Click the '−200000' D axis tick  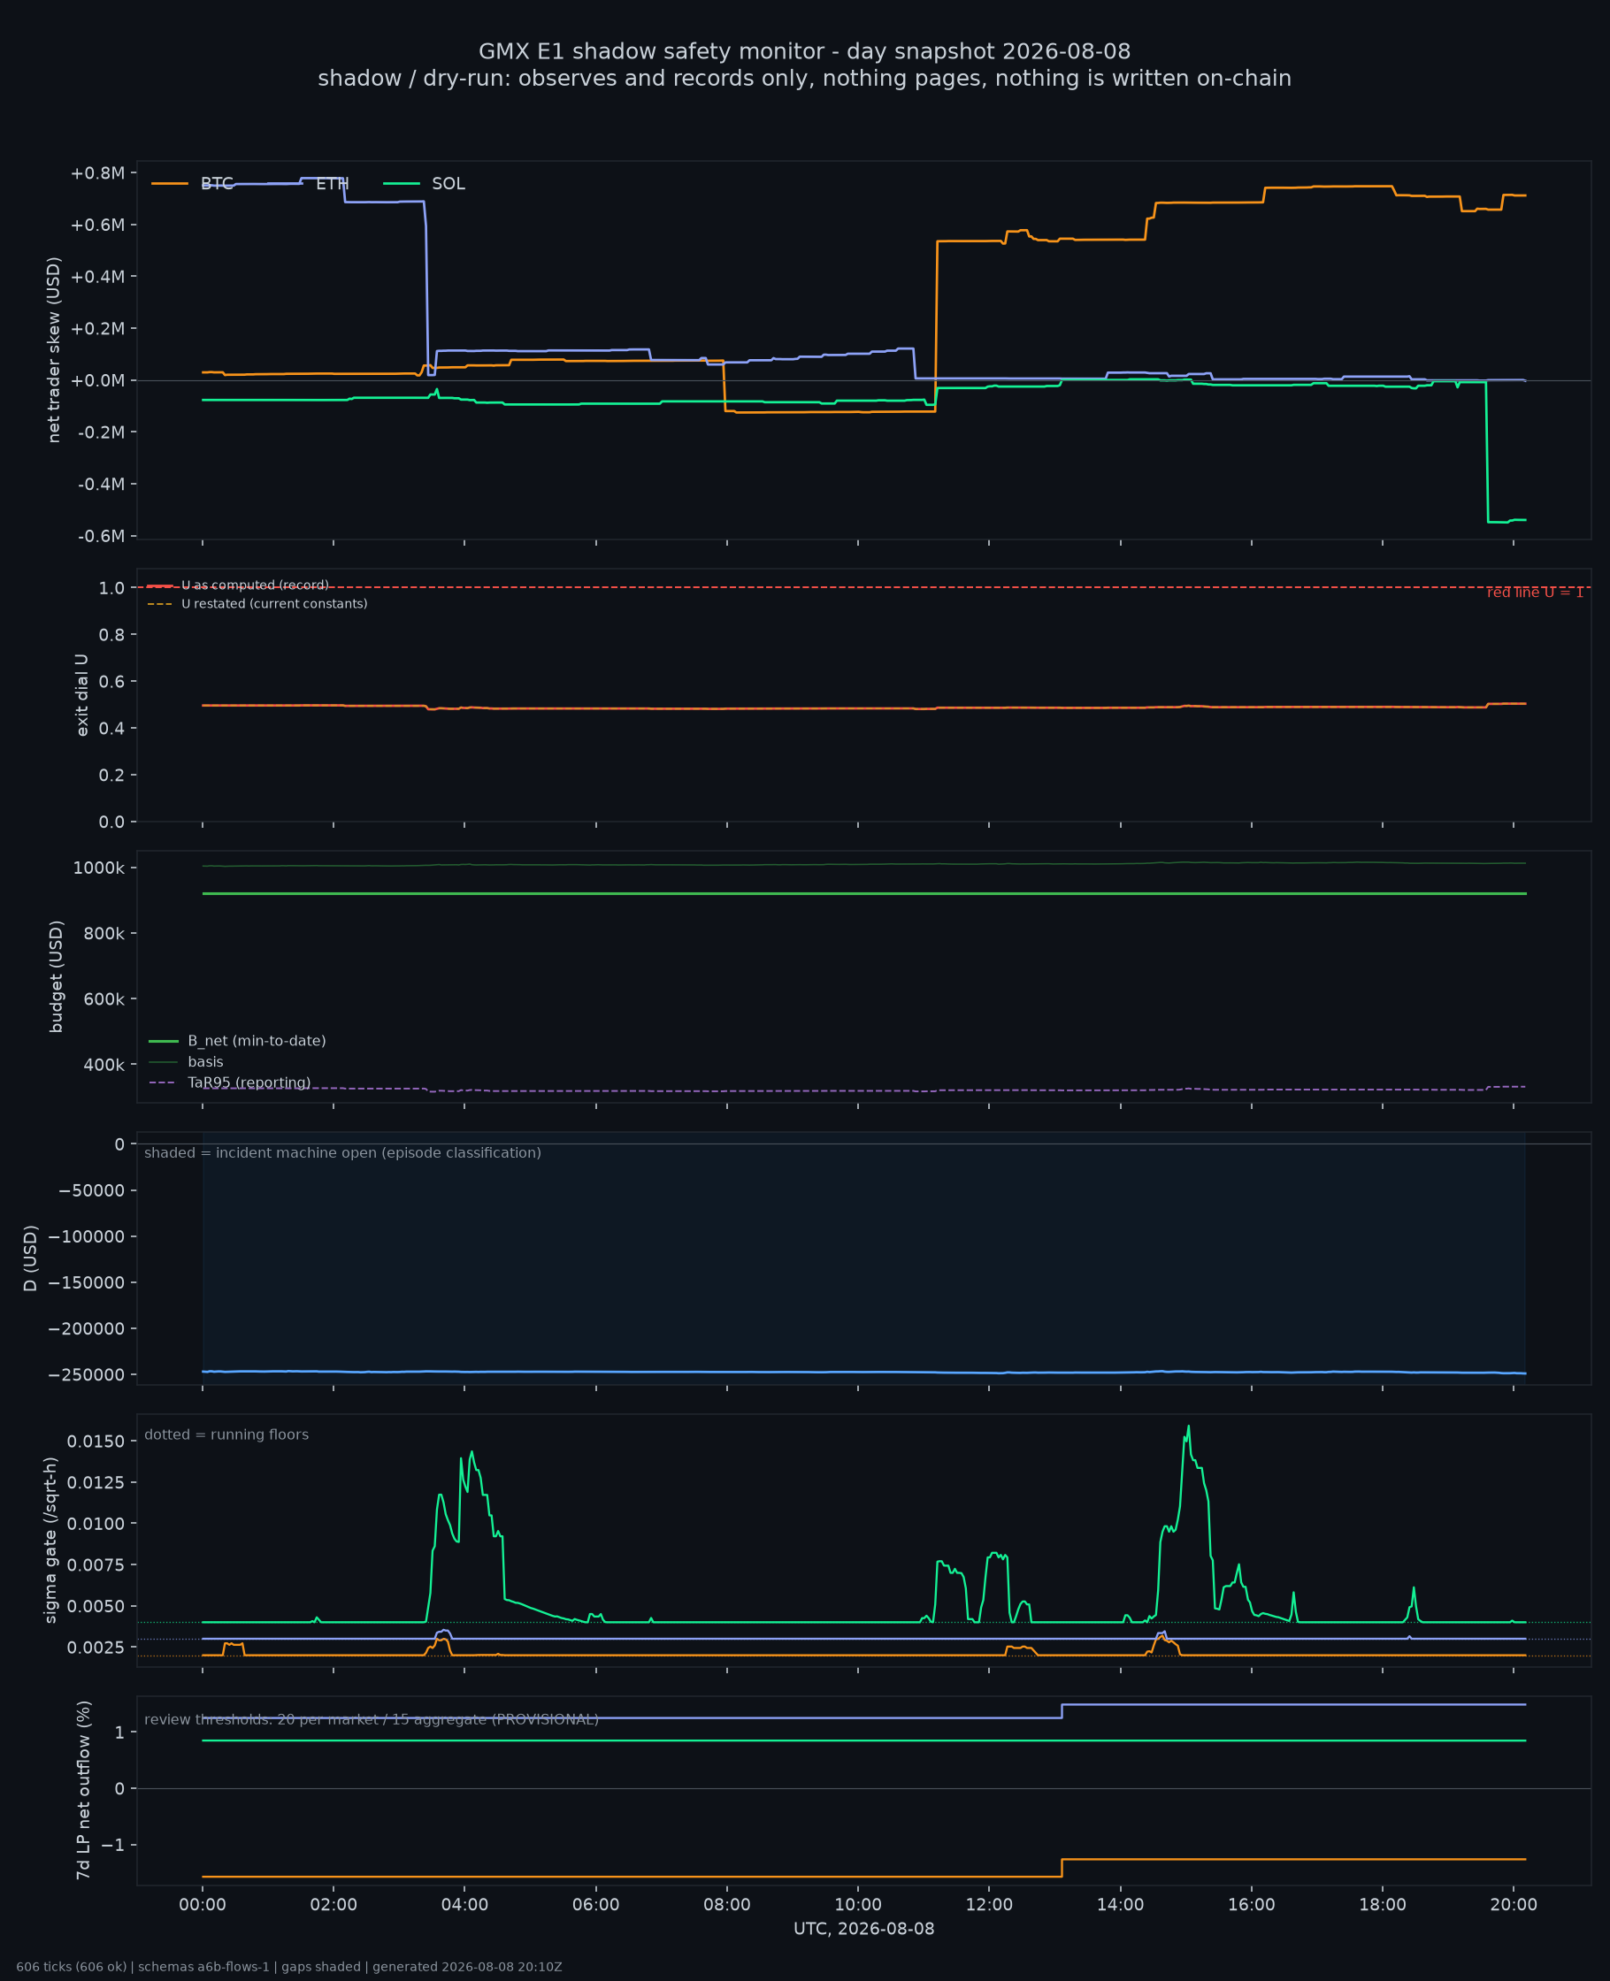pyautogui.click(x=88, y=1329)
